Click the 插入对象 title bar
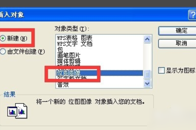Viewport: 196px width, 130px height. [x=94, y=15]
